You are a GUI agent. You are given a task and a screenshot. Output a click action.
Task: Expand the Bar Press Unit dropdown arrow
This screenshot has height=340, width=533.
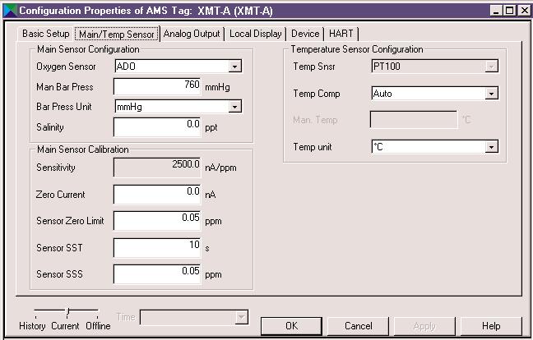(x=234, y=107)
